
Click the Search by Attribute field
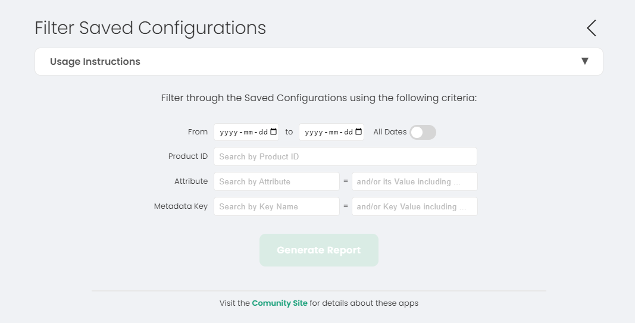click(x=276, y=181)
